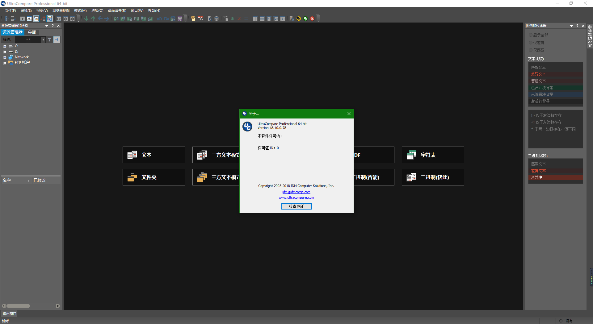Image resolution: width=593 pixels, height=324 pixels.
Task: Open the www.ultracompare.com link
Action: tap(296, 197)
